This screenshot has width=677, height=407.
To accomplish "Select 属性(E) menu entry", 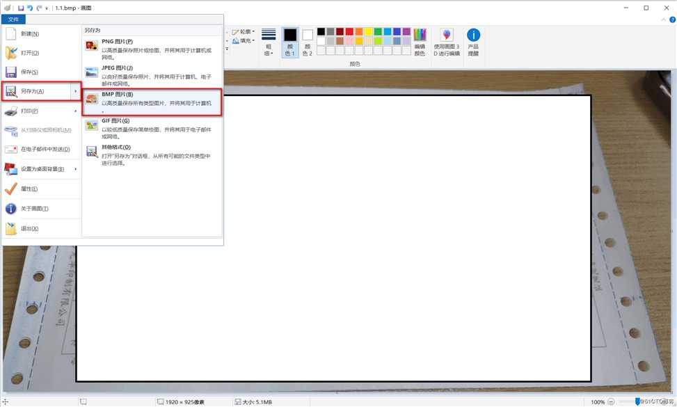I will pos(42,189).
